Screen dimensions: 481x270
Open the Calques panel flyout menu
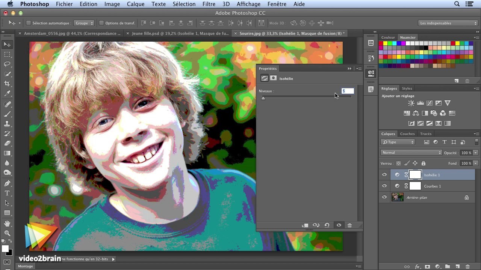[476, 133]
